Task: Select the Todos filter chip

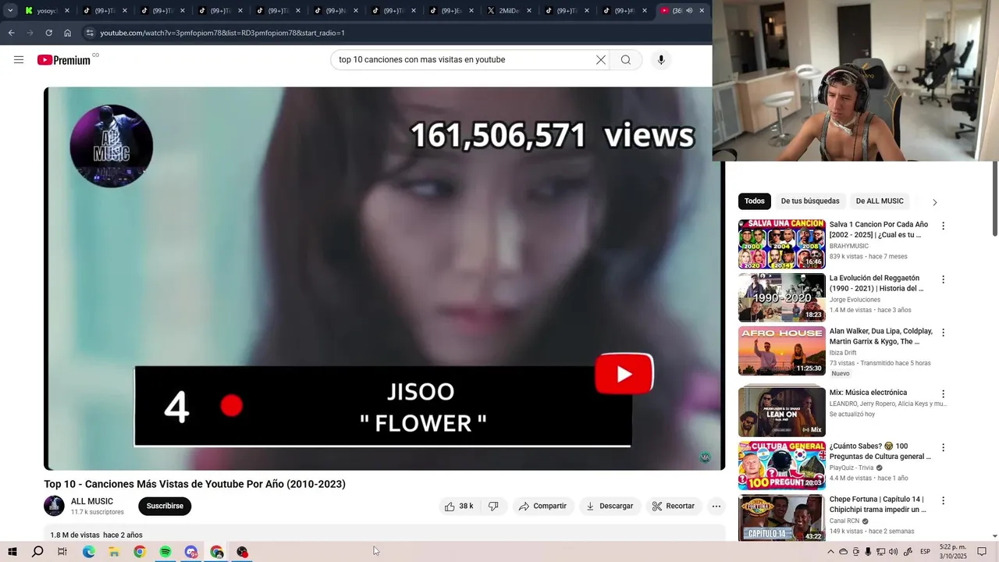Action: (x=755, y=201)
